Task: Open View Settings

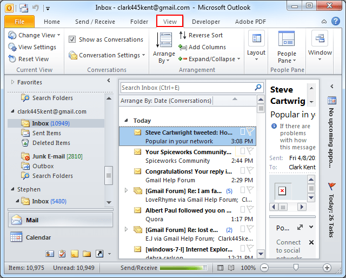Action: coord(32,47)
